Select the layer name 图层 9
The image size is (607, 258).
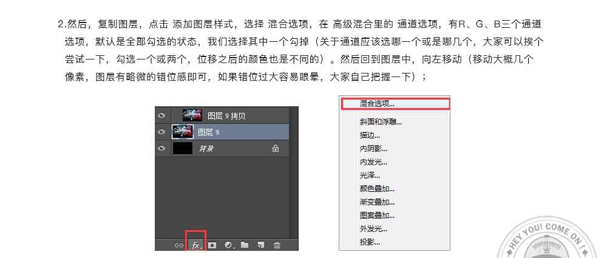pyautogui.click(x=209, y=132)
